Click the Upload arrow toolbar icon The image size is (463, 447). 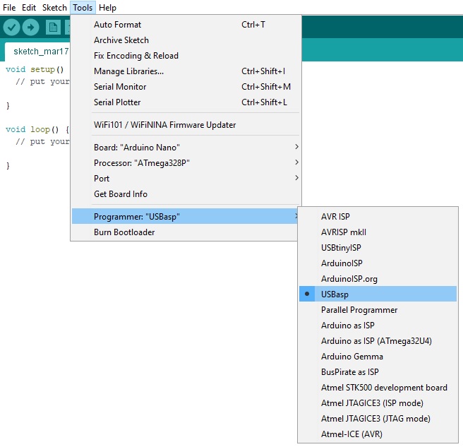30,28
